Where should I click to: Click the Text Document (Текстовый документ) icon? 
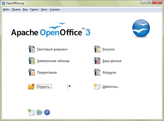point(31,49)
